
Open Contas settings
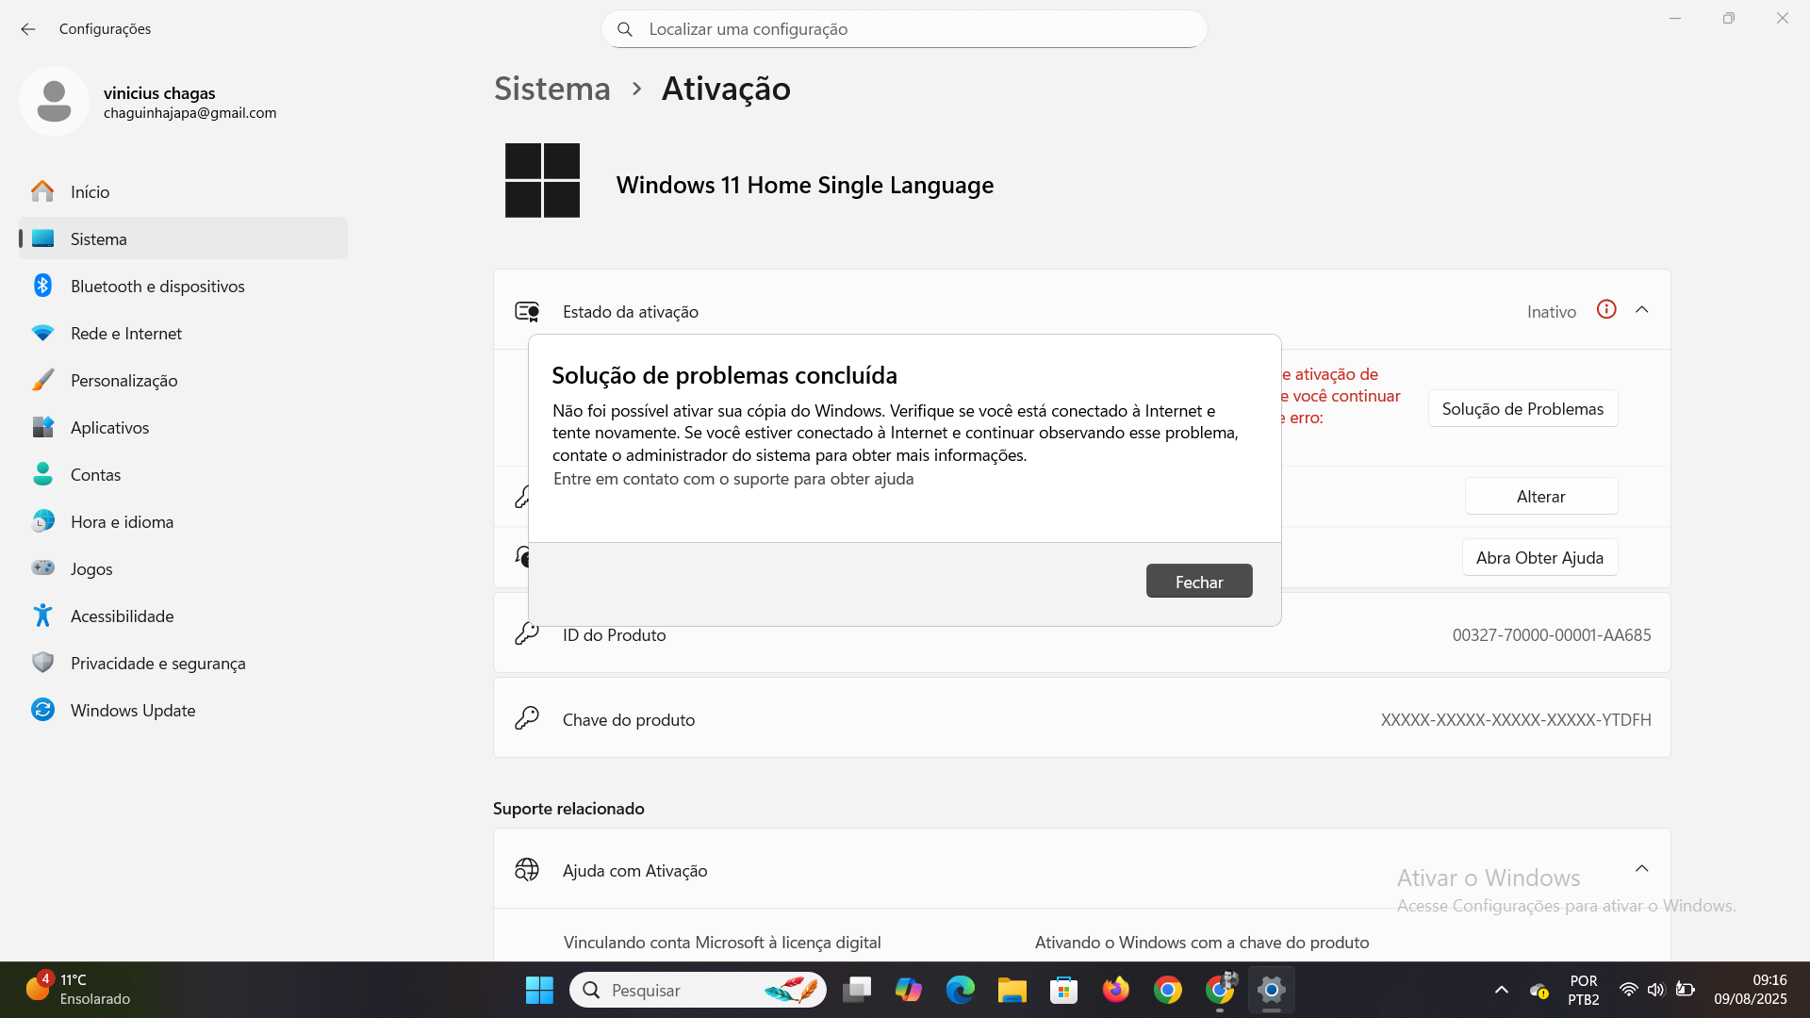[x=183, y=474]
